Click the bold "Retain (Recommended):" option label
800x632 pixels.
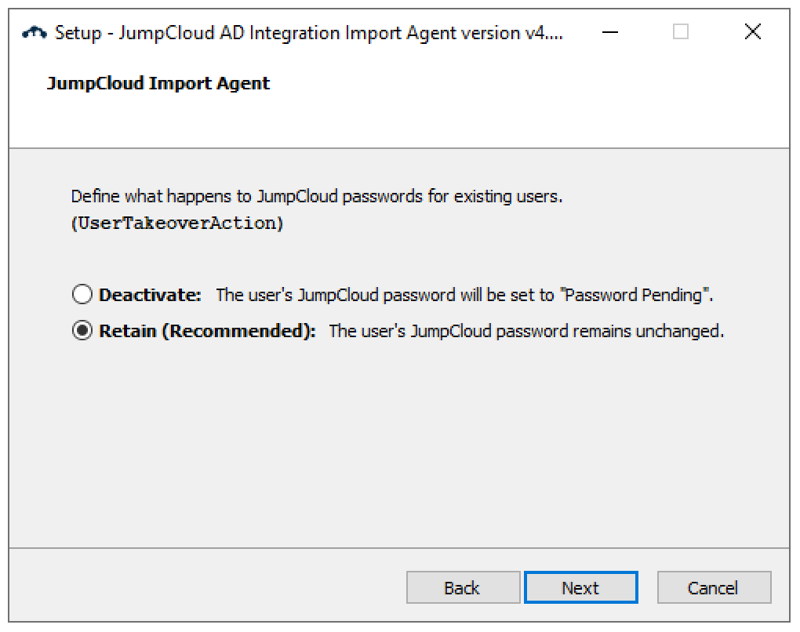[207, 331]
